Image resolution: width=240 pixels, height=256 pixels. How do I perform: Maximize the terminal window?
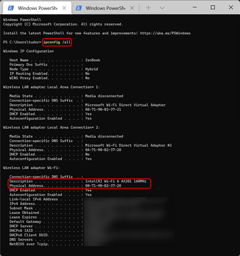tap(213, 8)
